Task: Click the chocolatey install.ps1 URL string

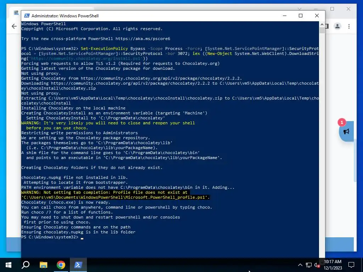Action: [x=86, y=58]
